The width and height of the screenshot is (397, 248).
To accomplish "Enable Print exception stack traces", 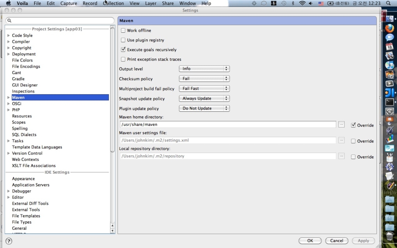I will pyautogui.click(x=123, y=59).
